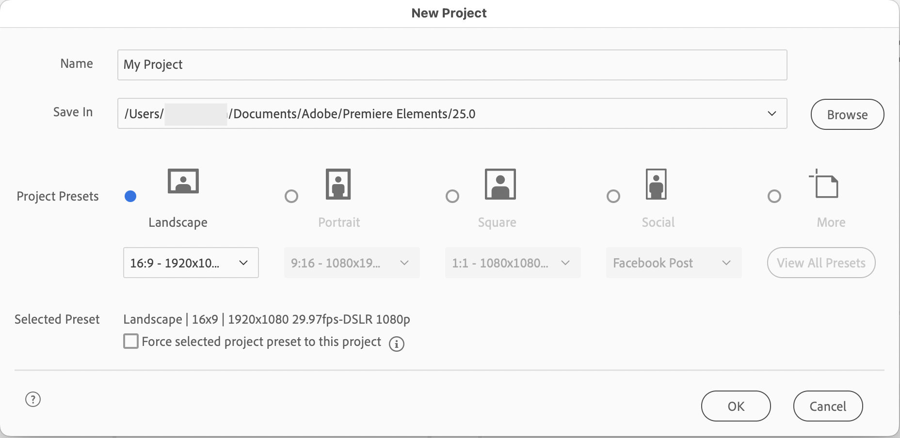The image size is (900, 438).
Task: Enable the Square aspect radio button
Action: pos(452,196)
